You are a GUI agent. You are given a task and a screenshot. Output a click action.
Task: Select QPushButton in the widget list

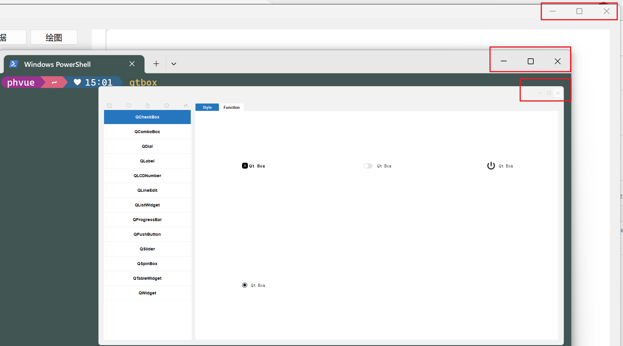coord(147,234)
